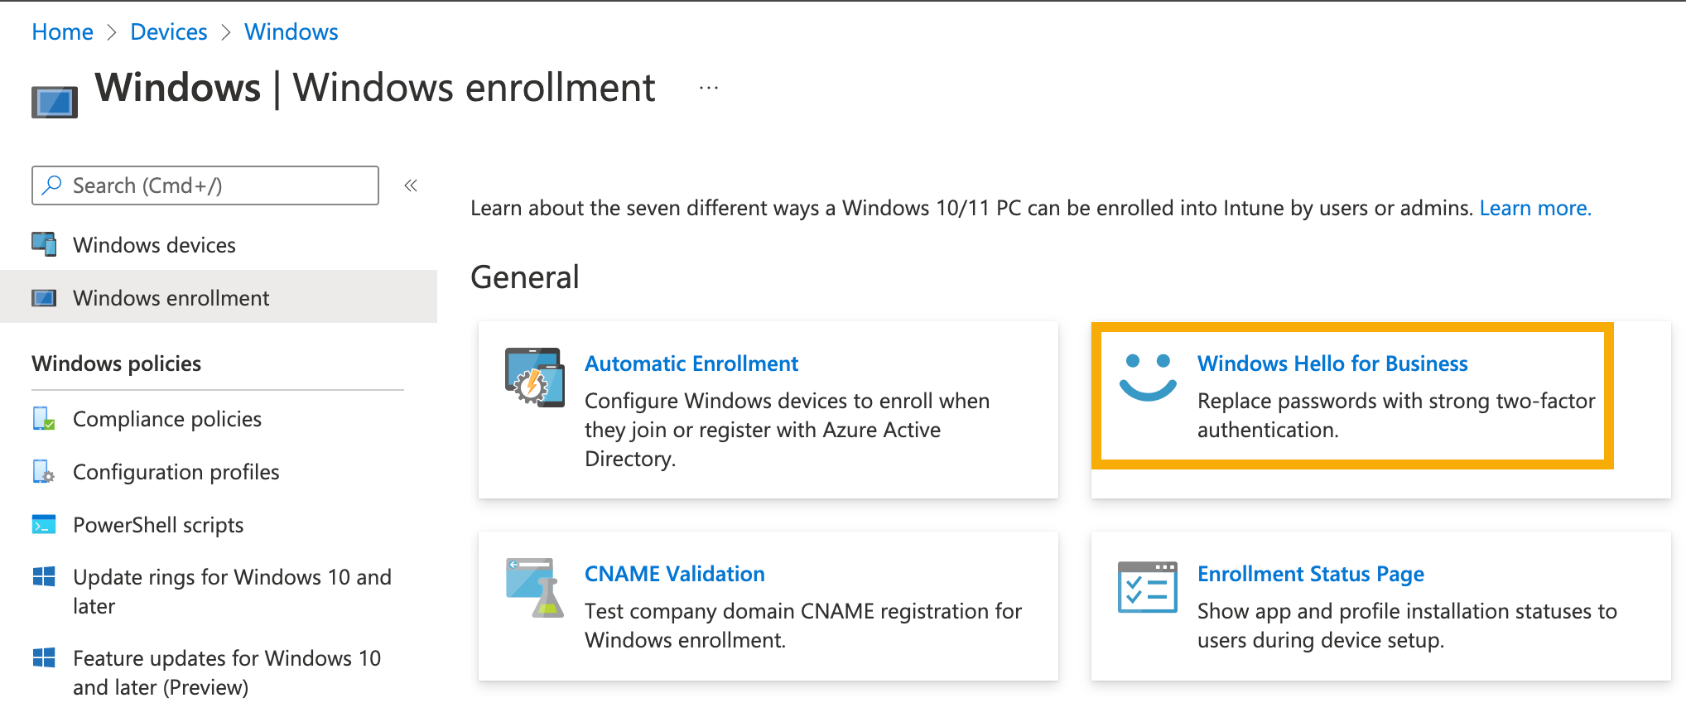Navigate to Devices breadcrumb
This screenshot has width=1686, height=722.
[x=169, y=31]
